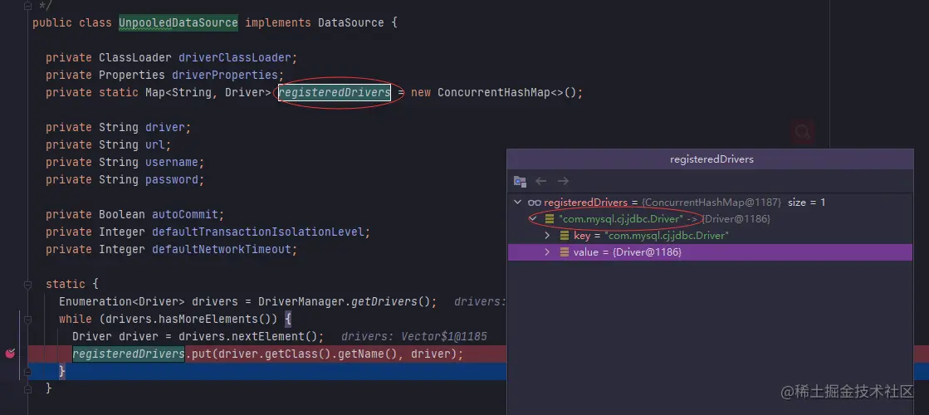Expand the value = {Driver@1186} node
Image resolution: width=929 pixels, height=415 pixels.
[x=547, y=252]
